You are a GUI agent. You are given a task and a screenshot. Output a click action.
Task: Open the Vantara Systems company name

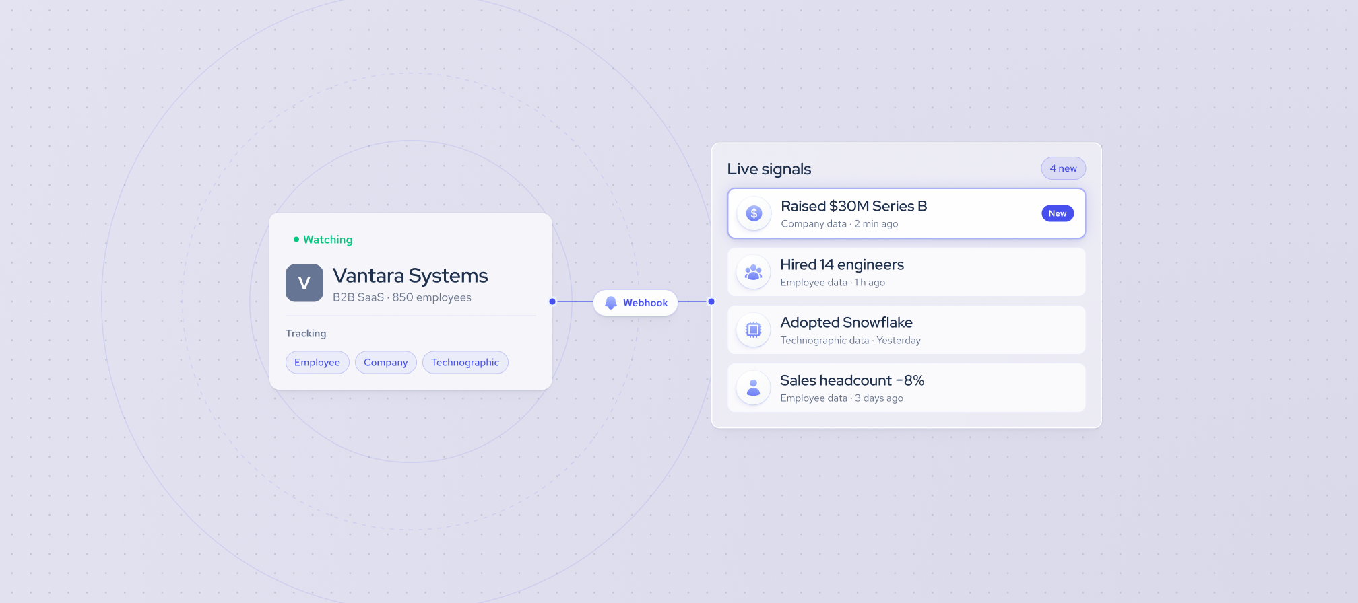(410, 275)
